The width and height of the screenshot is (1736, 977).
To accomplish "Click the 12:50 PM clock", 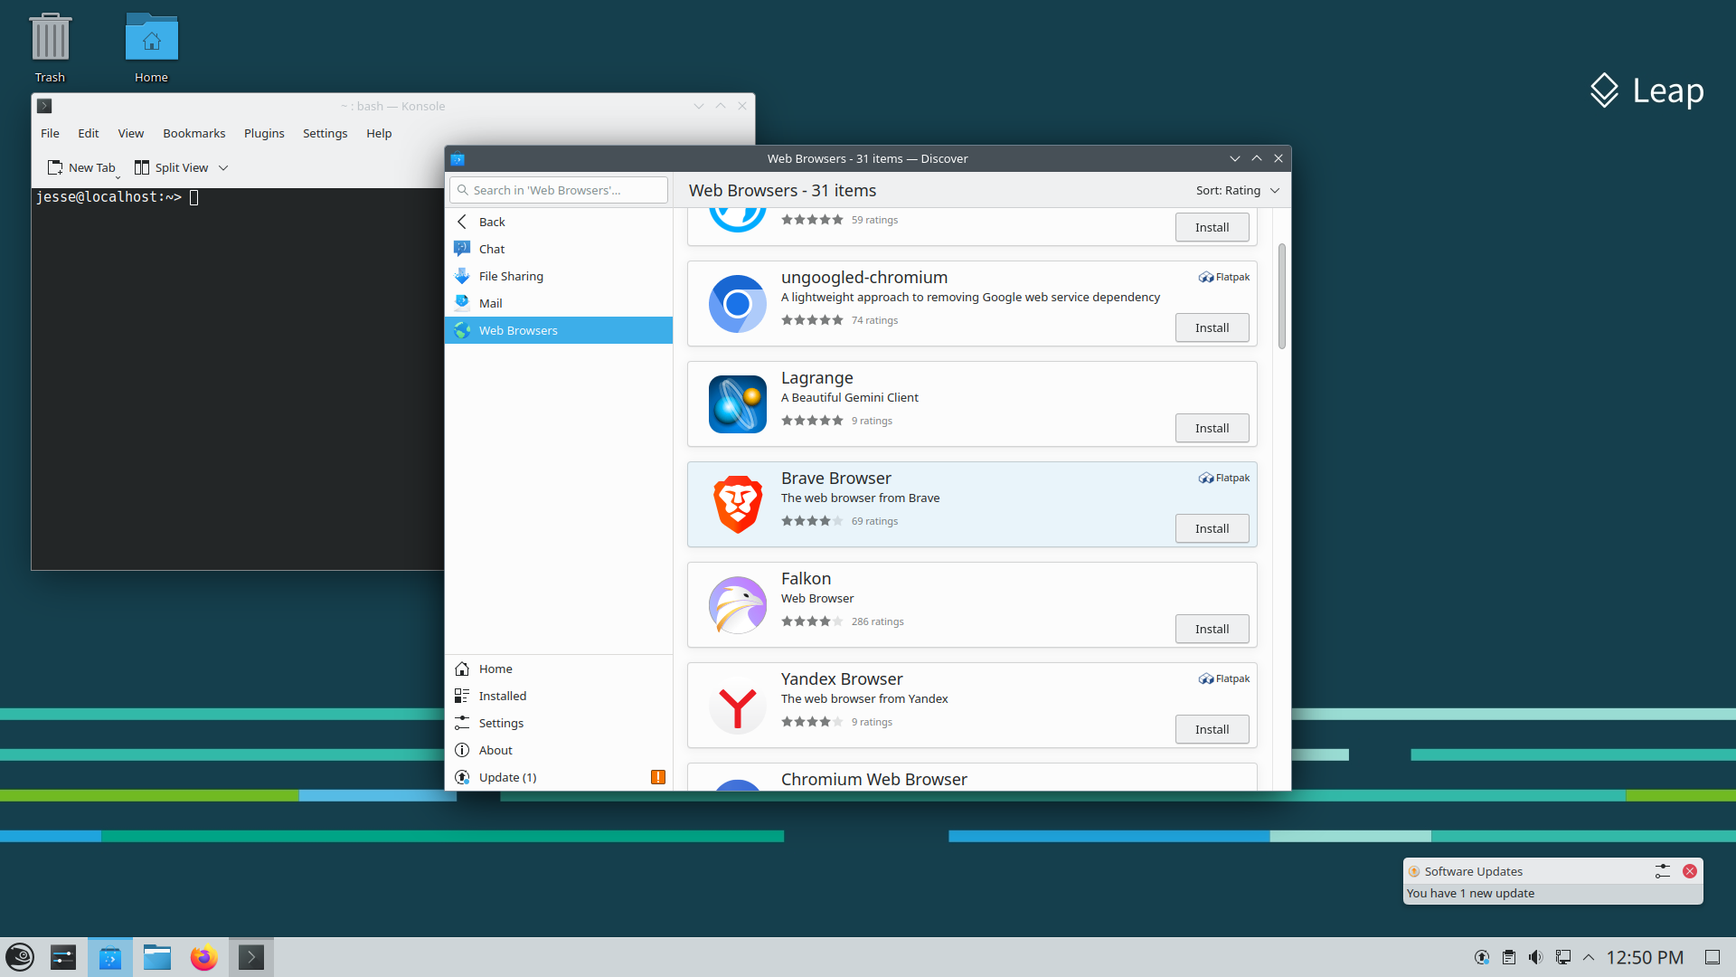I will click(x=1645, y=957).
